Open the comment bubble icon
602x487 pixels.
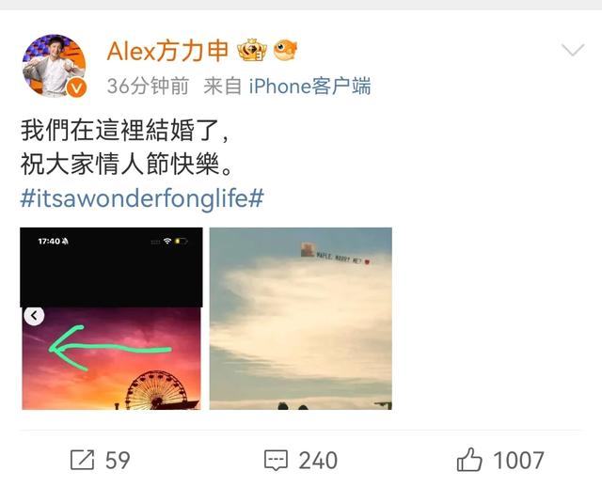click(x=276, y=460)
